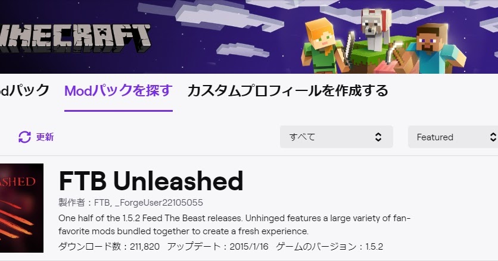
Task: Click the Minecraft logo in banner
Action: coord(75,38)
